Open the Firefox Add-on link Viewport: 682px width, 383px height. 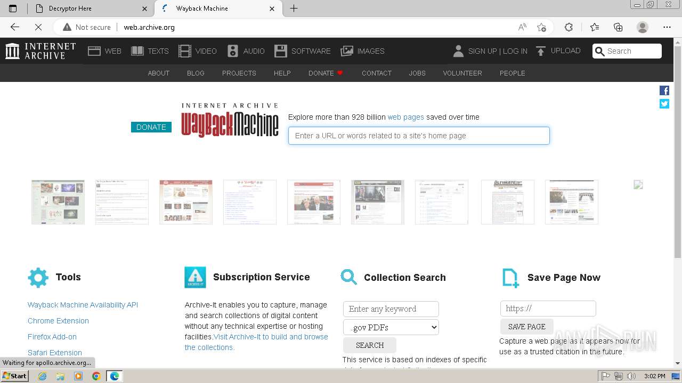[52, 337]
